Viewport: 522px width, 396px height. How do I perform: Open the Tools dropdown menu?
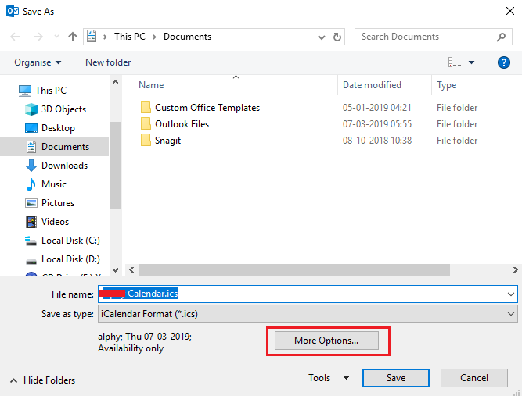coord(328,378)
